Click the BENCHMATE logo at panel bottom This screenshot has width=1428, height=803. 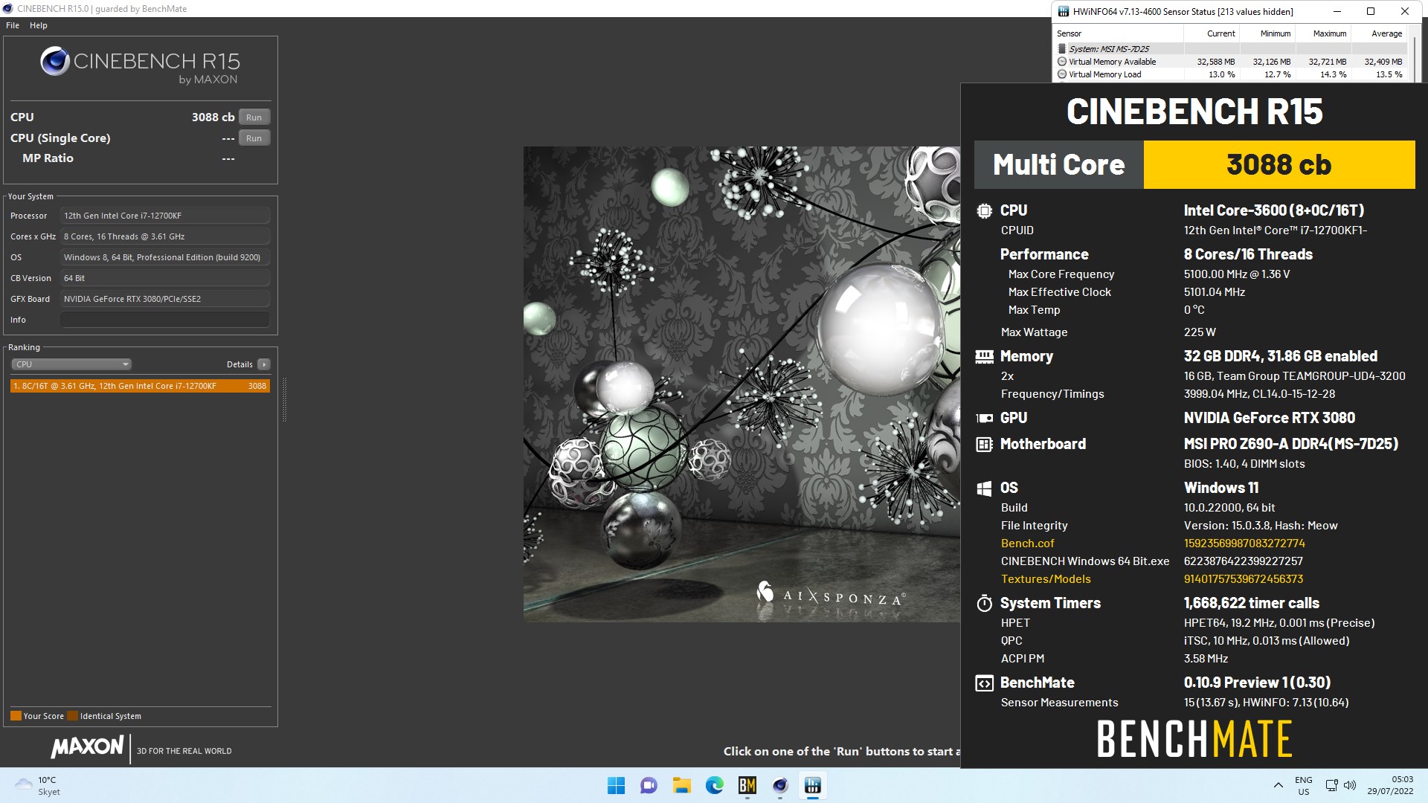pyautogui.click(x=1194, y=738)
